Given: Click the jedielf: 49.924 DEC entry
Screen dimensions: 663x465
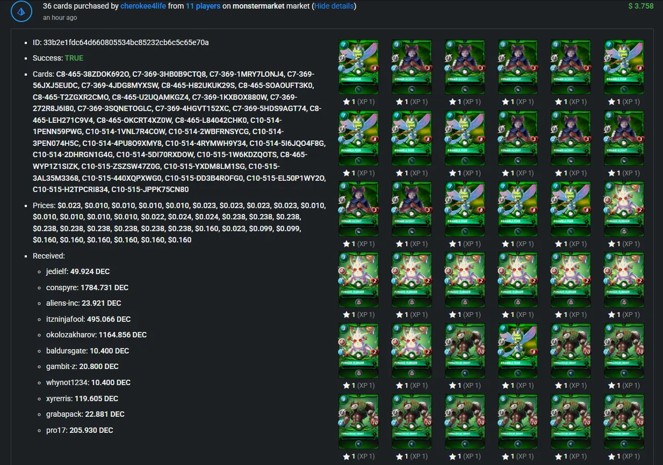Looking at the screenshot, I should click(x=78, y=271).
